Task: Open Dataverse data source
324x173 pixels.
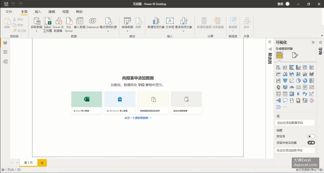Action: pyautogui.click(x=92, y=23)
